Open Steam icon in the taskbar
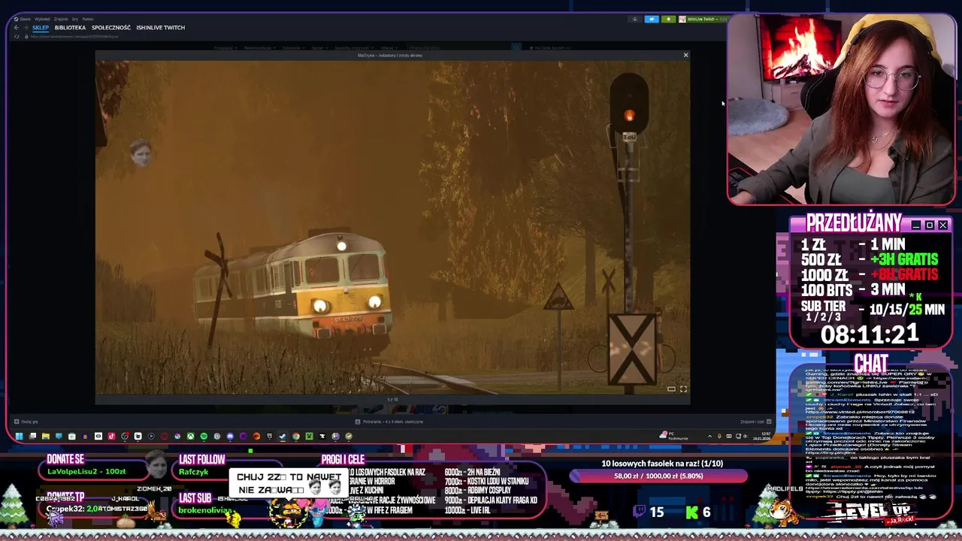This screenshot has width=962, height=541. click(x=283, y=436)
